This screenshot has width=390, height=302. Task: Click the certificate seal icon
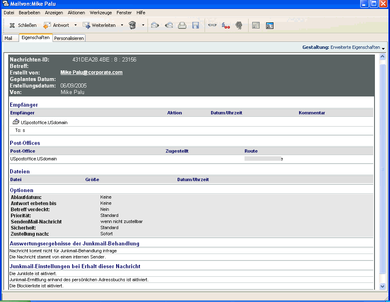tap(239, 25)
